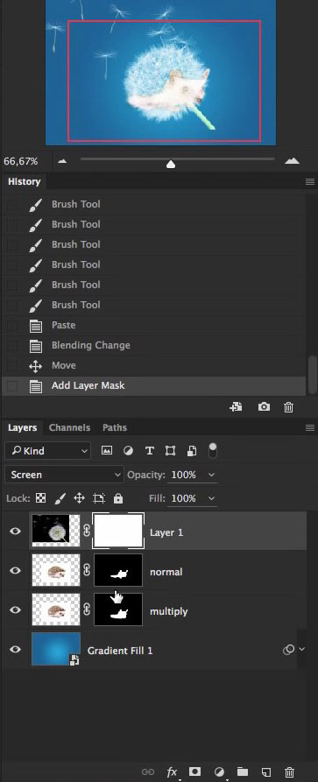The width and height of the screenshot is (318, 782).
Task: Open the Opacity slider dropdown arrow
Action: coord(212,475)
